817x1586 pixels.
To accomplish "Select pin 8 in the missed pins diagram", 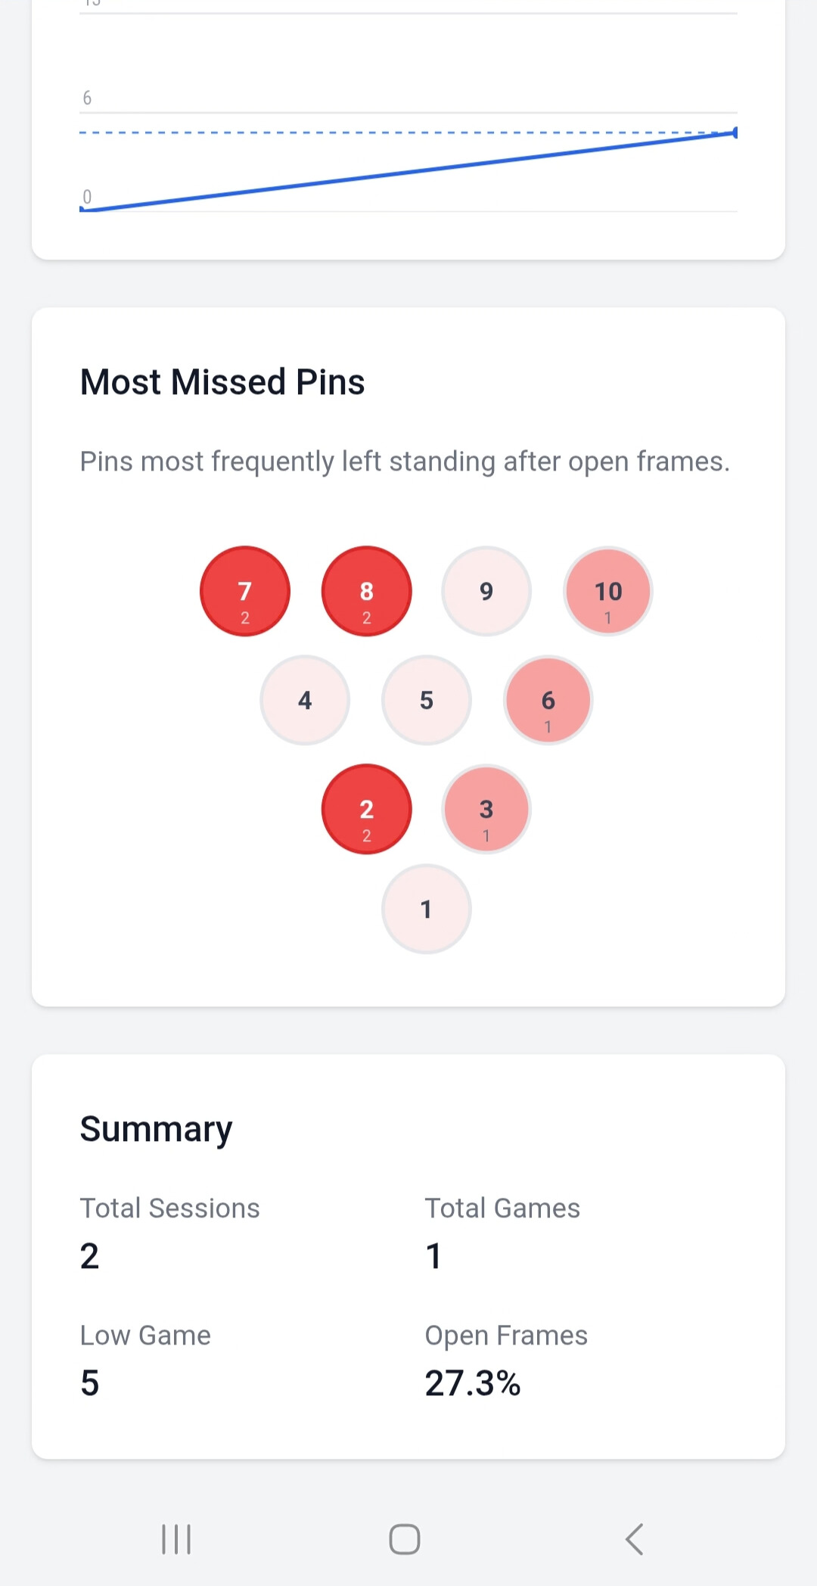I will [x=366, y=591].
